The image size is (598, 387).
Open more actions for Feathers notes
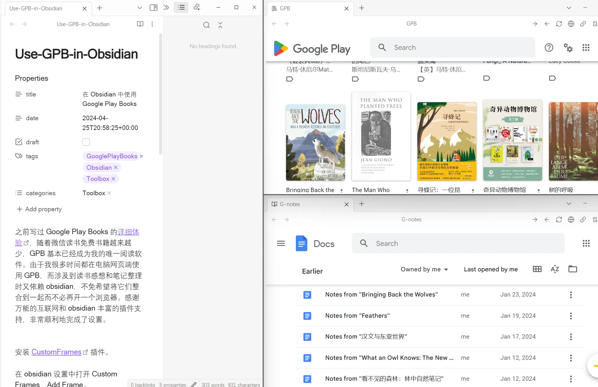click(571, 316)
